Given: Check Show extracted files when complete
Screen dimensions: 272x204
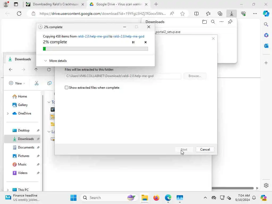Looking at the screenshot, I should point(66,88).
